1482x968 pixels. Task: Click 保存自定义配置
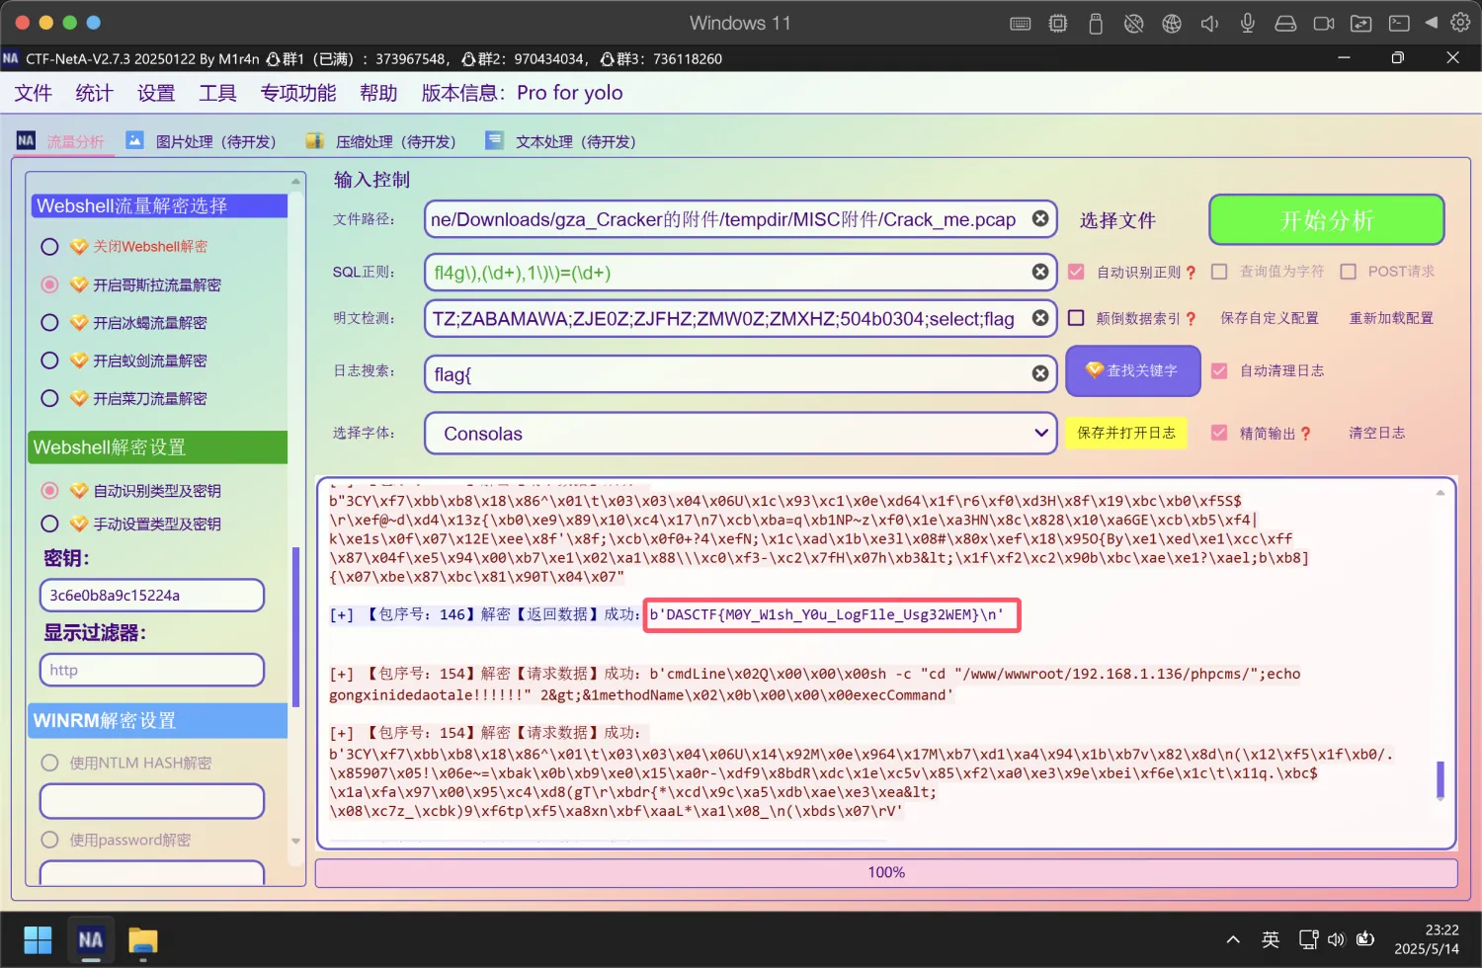coord(1269,318)
